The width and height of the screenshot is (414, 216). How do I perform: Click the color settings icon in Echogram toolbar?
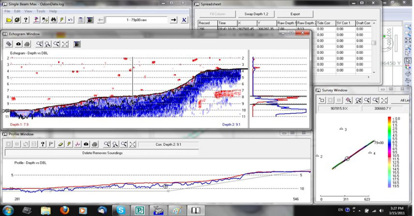pos(77,44)
